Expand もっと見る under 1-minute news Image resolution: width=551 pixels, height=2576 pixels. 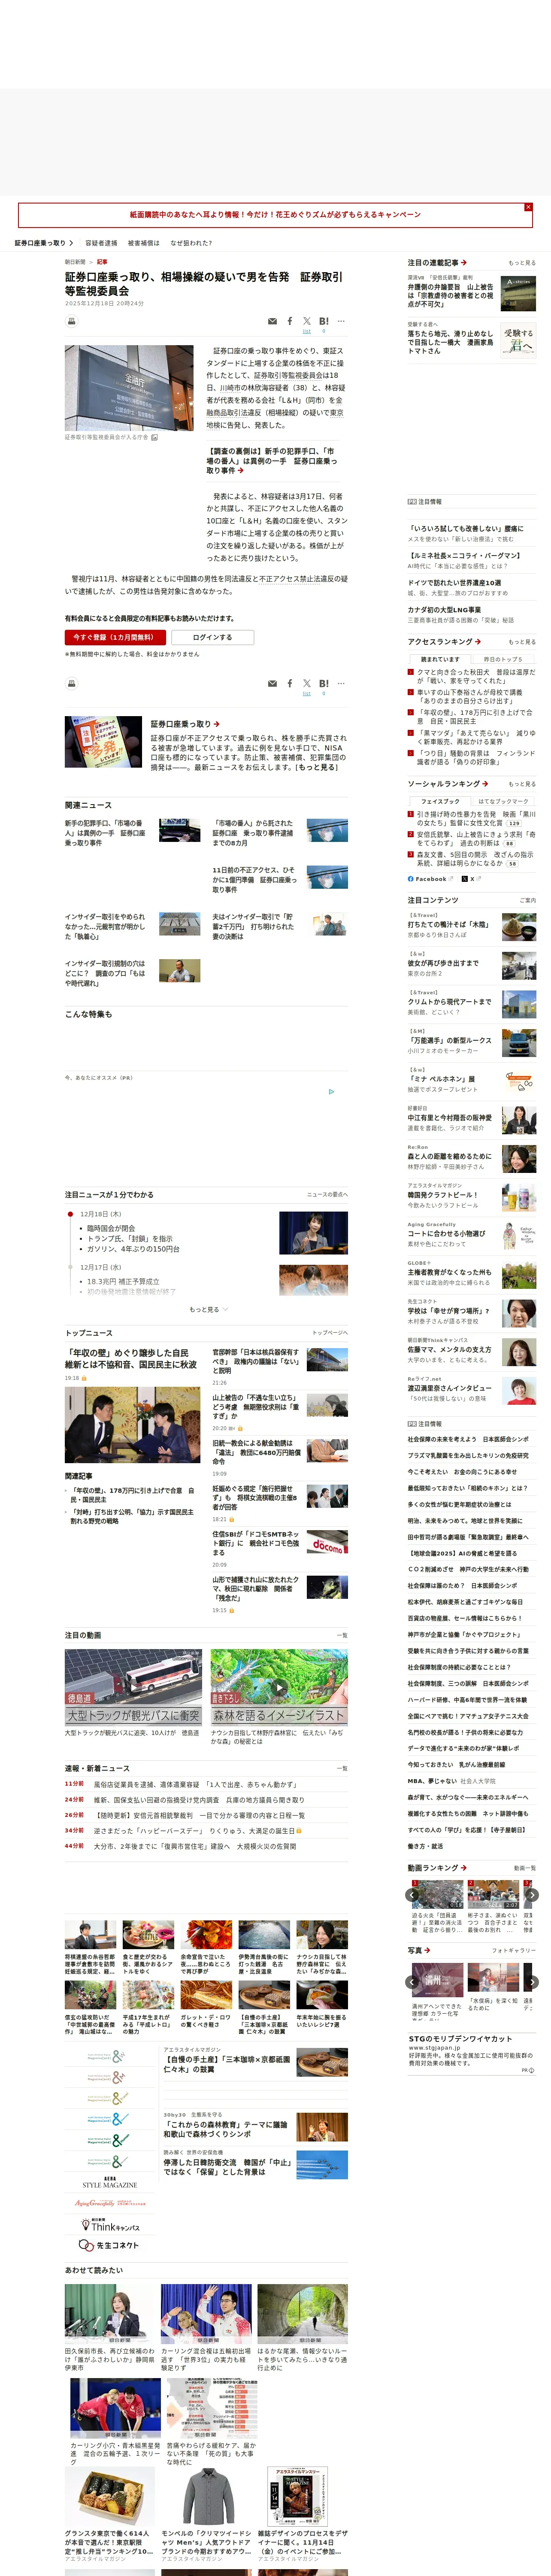click(208, 1309)
